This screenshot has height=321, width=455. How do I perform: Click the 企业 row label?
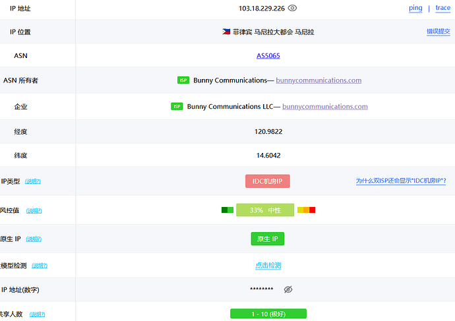pos(20,107)
